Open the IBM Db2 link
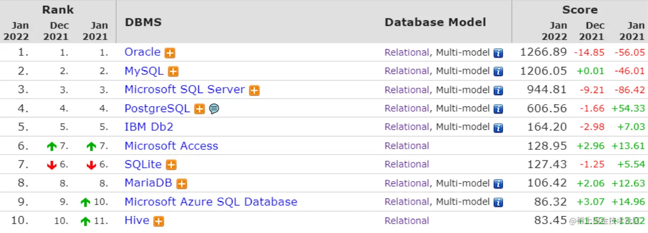This screenshot has height=233, width=648. pyautogui.click(x=149, y=127)
